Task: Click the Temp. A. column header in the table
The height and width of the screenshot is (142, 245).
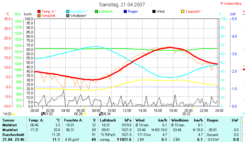Action: point(36,120)
